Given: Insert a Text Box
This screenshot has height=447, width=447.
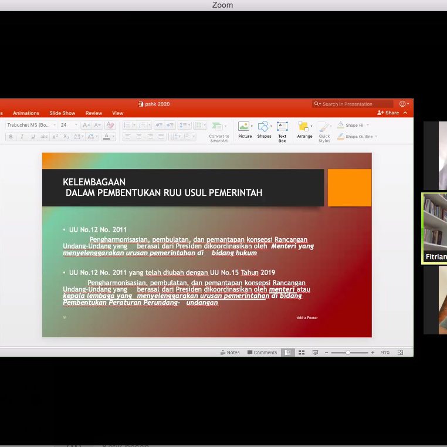Looking at the screenshot, I should tap(282, 129).
